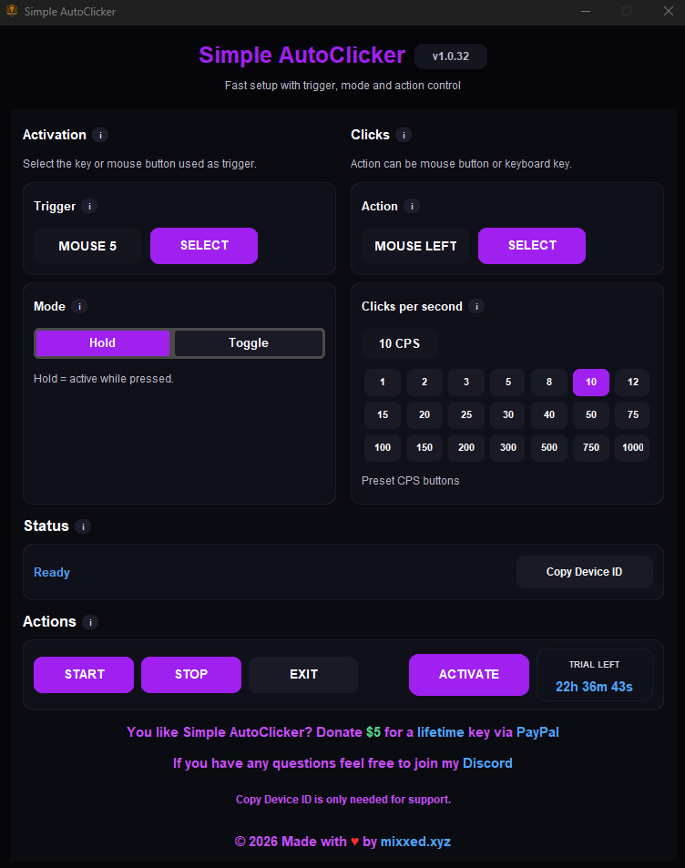
Task: Open the Status info tooltip
Action: (82, 526)
